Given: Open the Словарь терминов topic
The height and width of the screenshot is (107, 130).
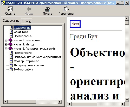Looking at the screenshot, I should tap(27, 61).
